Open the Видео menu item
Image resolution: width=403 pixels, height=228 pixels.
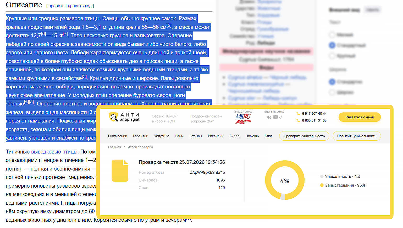click(234, 136)
